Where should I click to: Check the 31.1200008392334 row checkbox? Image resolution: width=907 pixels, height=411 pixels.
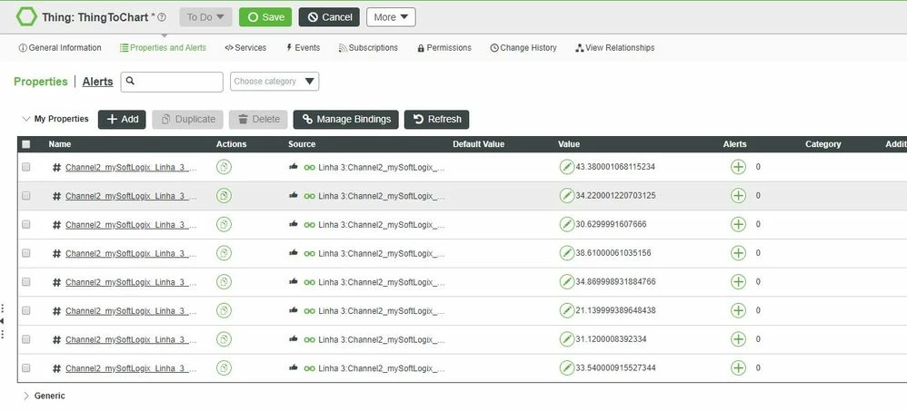point(26,338)
